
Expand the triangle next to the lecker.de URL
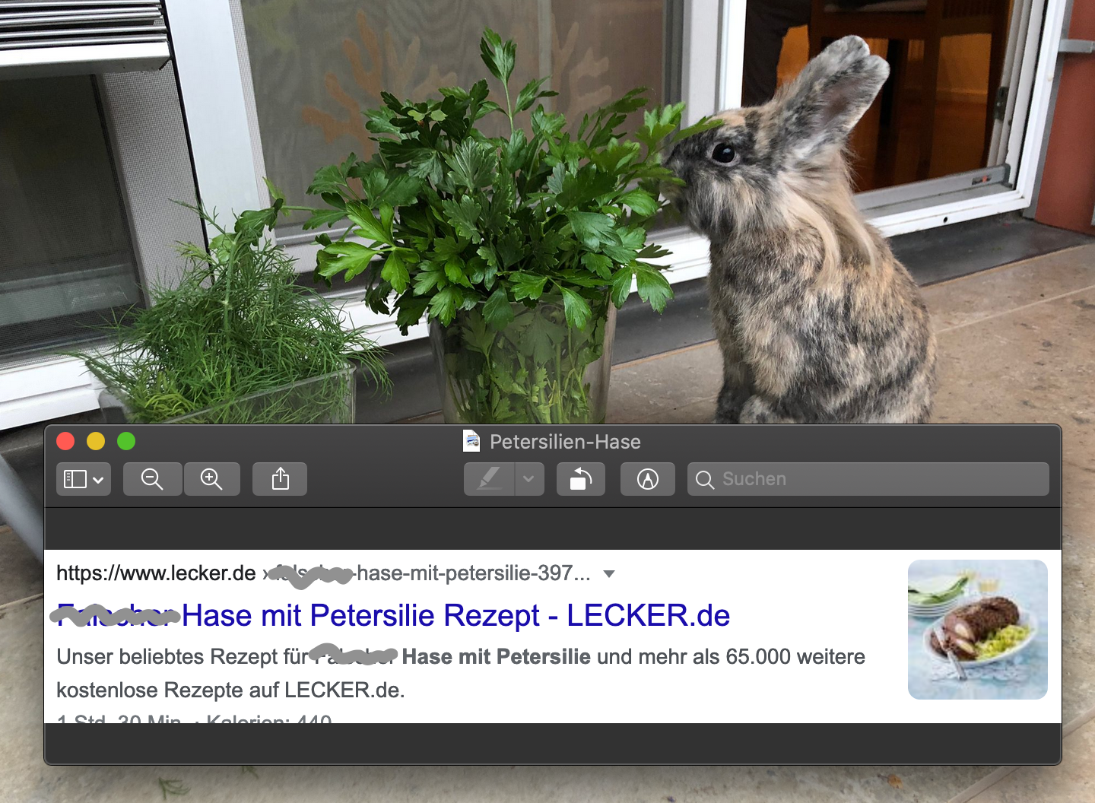(608, 574)
